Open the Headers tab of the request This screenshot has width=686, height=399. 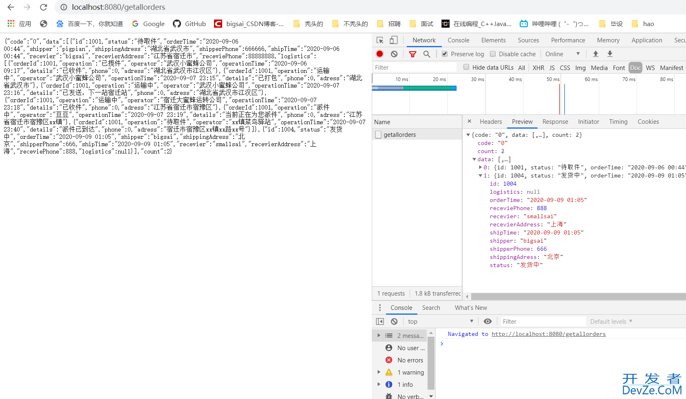[491, 121]
